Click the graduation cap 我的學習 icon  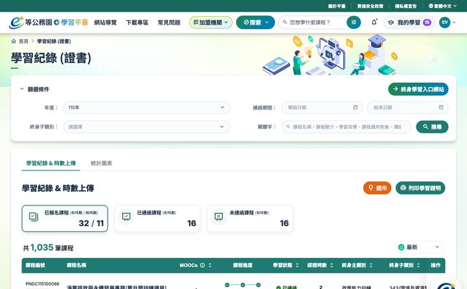pos(390,23)
